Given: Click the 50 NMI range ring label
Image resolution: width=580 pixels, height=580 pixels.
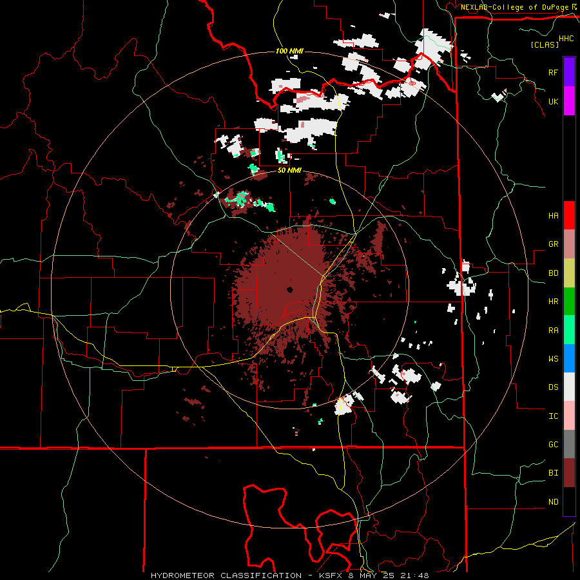Looking at the screenshot, I should click(289, 171).
